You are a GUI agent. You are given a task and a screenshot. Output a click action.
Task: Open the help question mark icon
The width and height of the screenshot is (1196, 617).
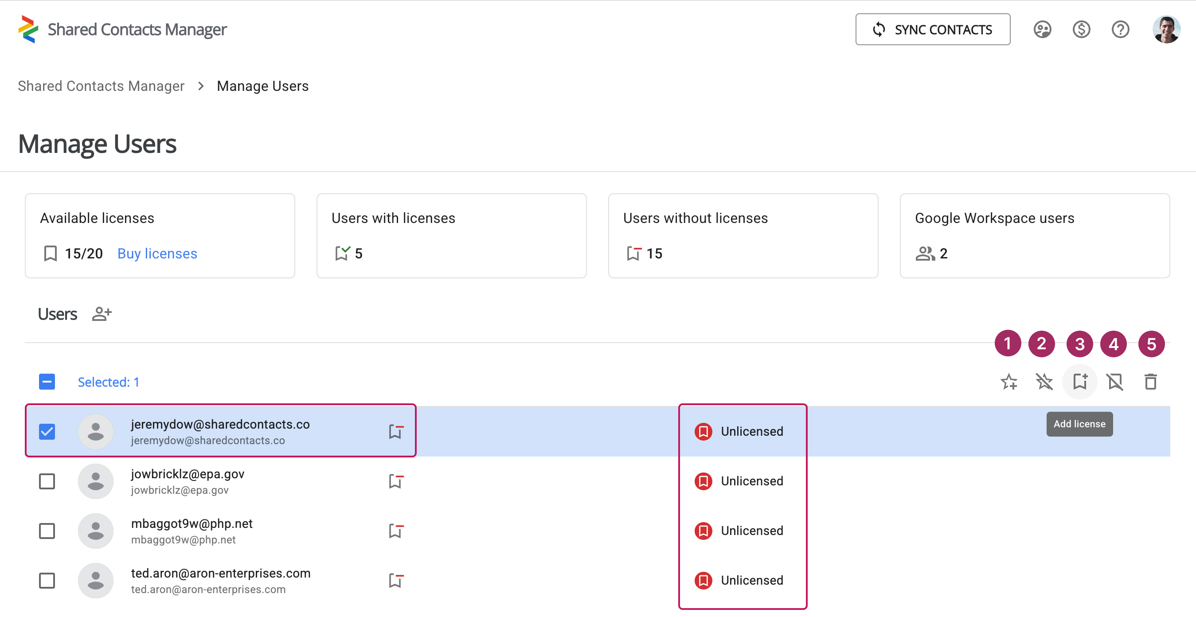1120,29
